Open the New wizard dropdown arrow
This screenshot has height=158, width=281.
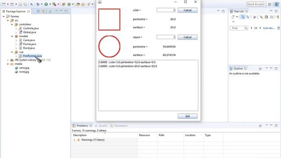point(8,4)
